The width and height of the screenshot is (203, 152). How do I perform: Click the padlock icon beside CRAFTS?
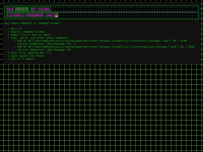[56, 15]
